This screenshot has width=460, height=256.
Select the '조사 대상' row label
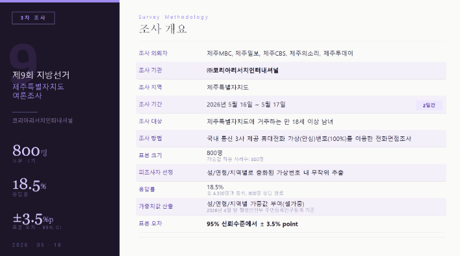pos(150,121)
